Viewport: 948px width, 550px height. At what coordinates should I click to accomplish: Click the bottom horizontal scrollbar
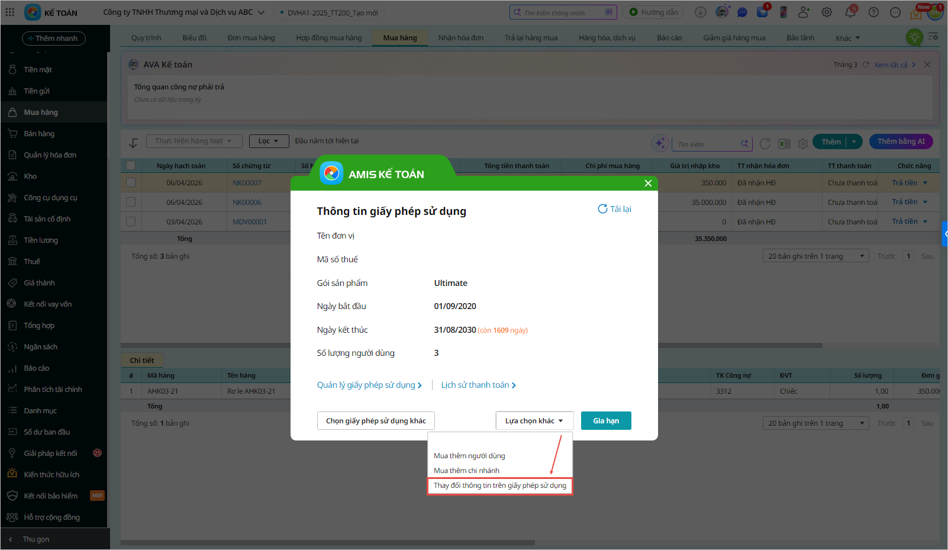point(328,542)
